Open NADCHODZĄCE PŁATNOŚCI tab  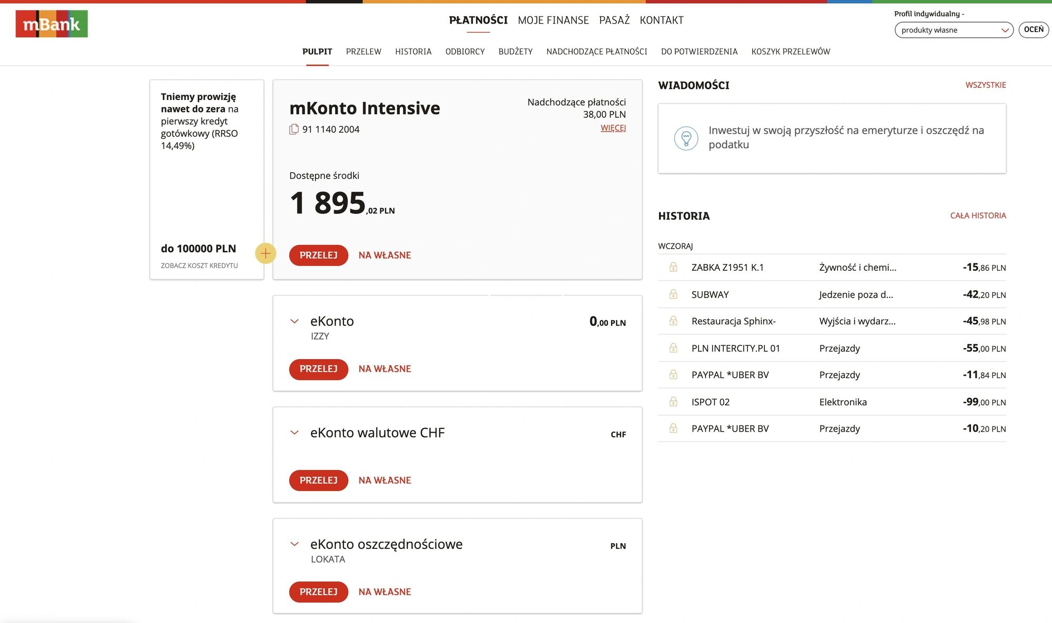[597, 52]
